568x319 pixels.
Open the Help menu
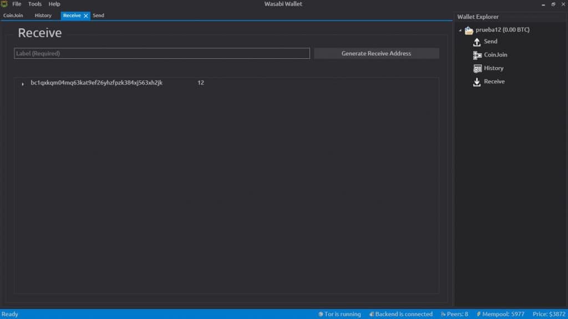[x=54, y=4]
